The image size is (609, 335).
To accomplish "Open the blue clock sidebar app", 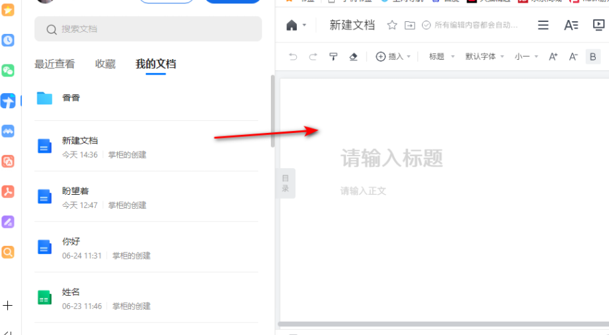I will click(x=8, y=40).
